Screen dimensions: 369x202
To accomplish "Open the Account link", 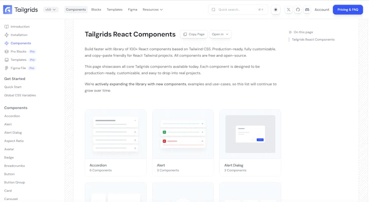I will click(322, 10).
